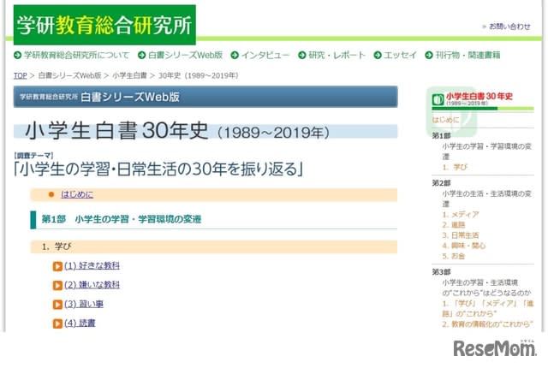Click arrow icon beside エッセイ

coord(378,55)
